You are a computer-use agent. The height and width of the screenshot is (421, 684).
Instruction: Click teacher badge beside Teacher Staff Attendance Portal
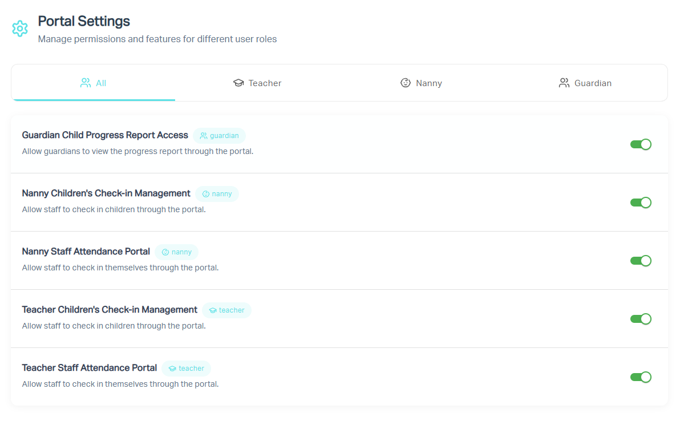pos(186,369)
